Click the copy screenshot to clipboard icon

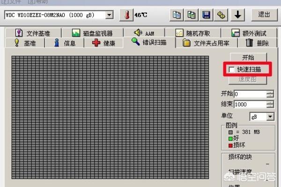[191, 14]
